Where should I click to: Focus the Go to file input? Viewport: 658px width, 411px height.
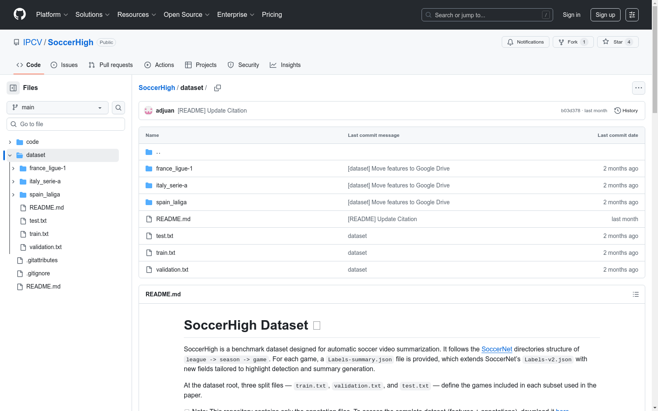pyautogui.click(x=66, y=124)
